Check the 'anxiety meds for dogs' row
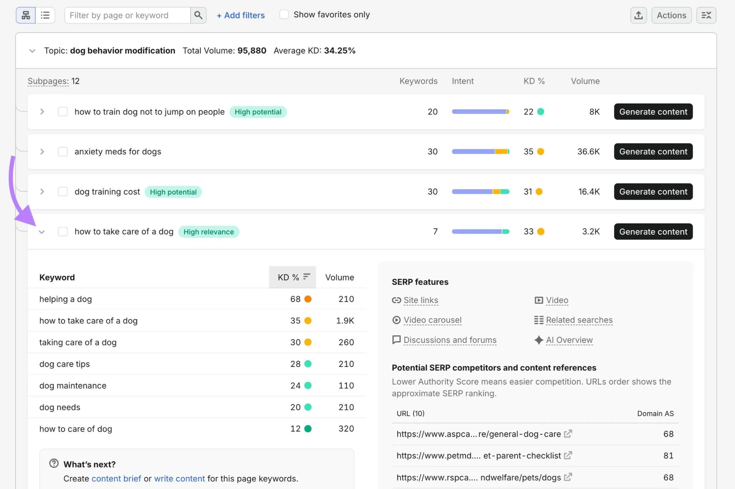 point(63,152)
